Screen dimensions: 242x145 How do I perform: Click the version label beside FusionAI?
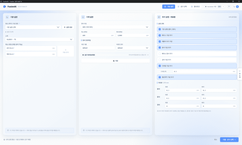[22, 6]
